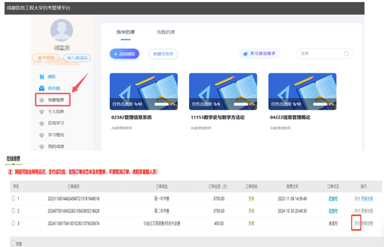This screenshot has height=247, width=384.
Task: Switch to the 我教的课 tab
Action: pyautogui.click(x=166, y=32)
